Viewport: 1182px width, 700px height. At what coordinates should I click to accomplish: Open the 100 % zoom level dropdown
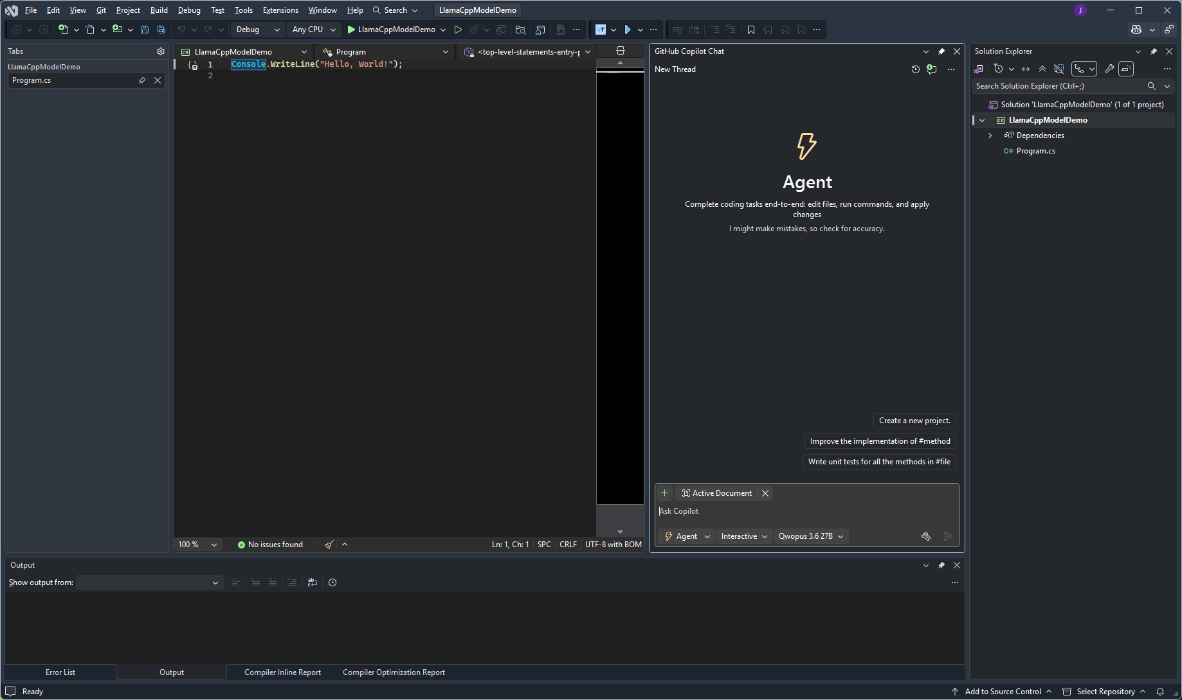(x=198, y=545)
